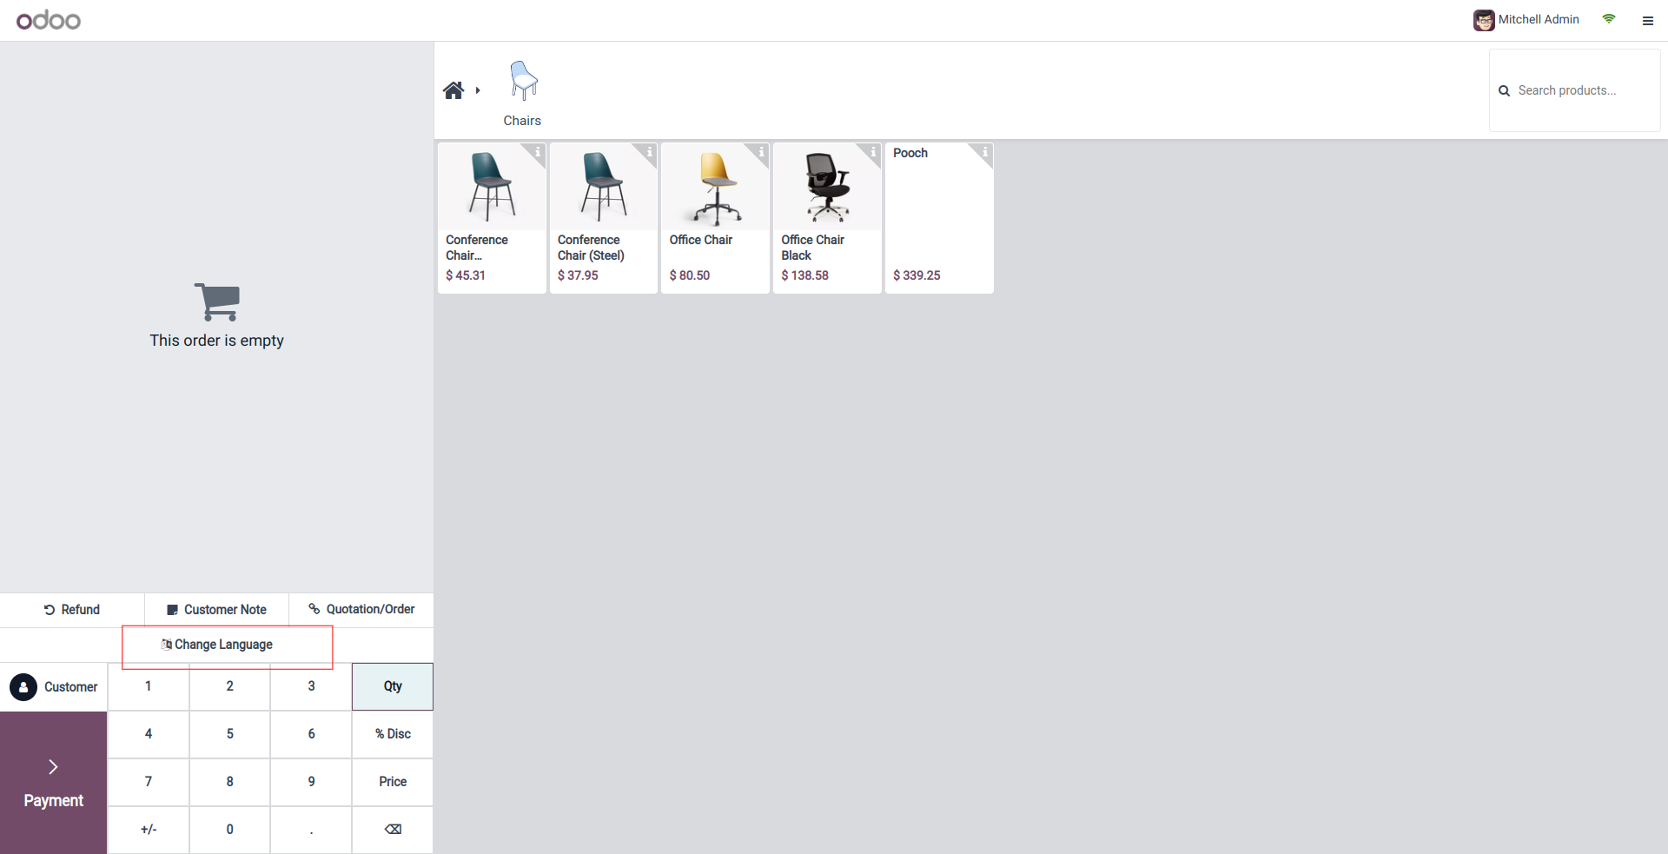Add Conference Chair (Steel) to order

[x=604, y=218]
